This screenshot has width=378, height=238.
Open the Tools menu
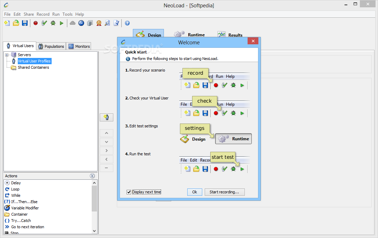[68, 14]
